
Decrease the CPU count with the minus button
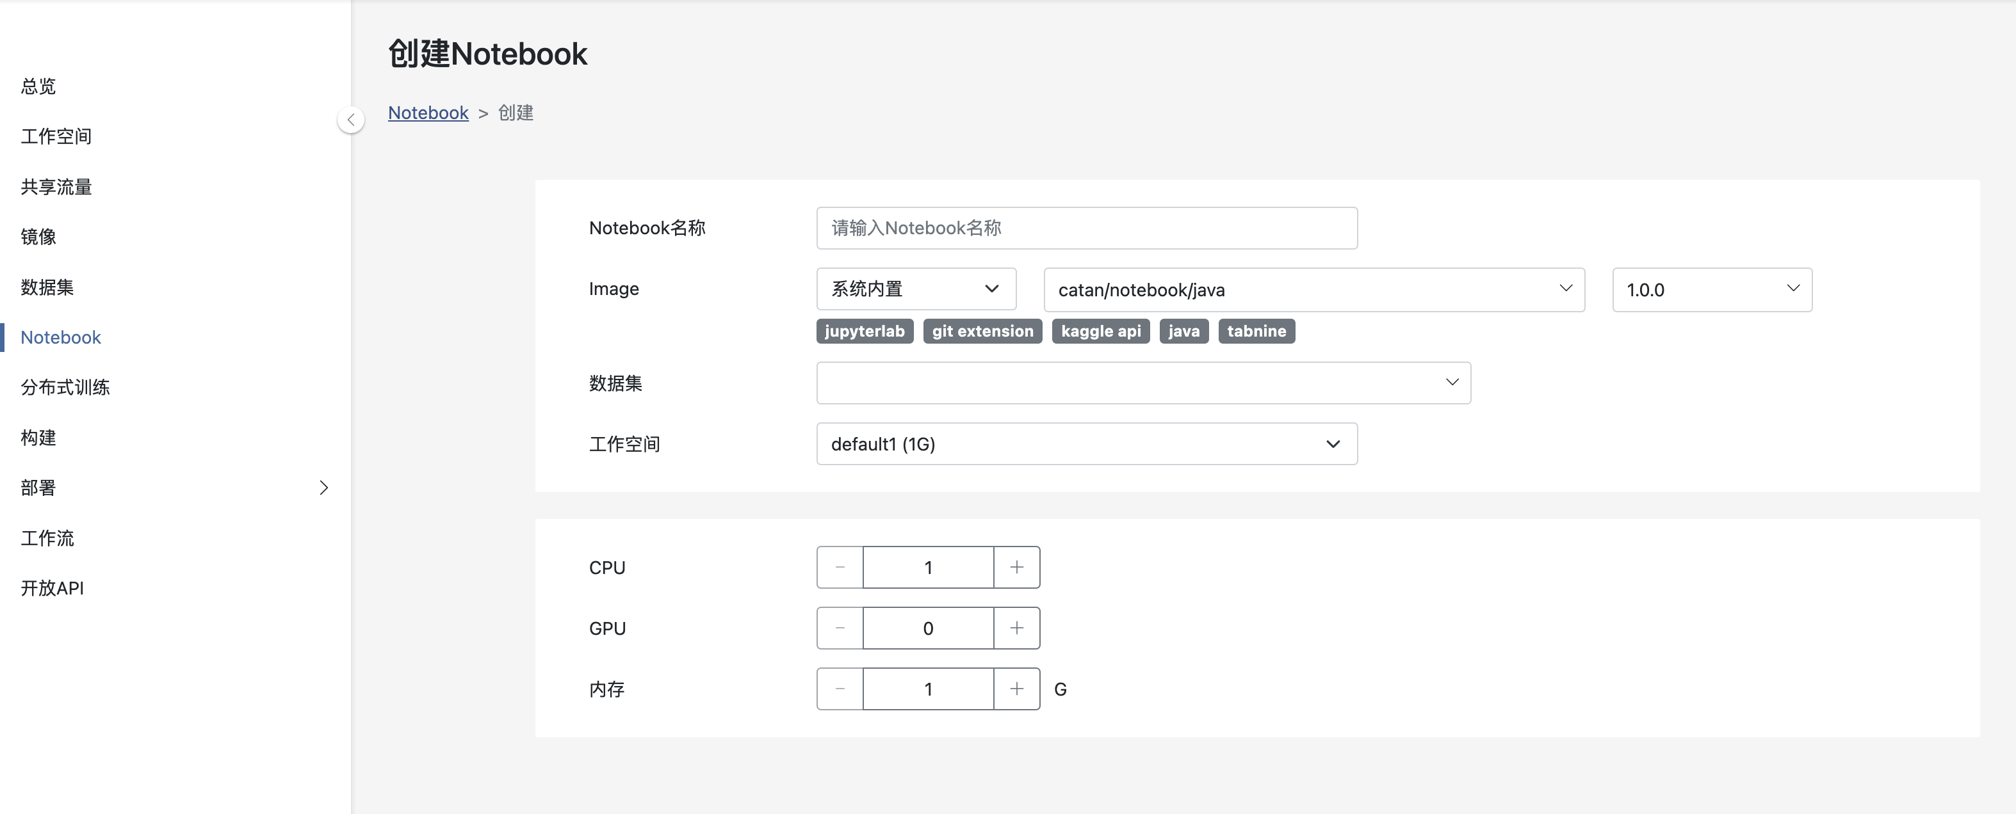pos(840,567)
